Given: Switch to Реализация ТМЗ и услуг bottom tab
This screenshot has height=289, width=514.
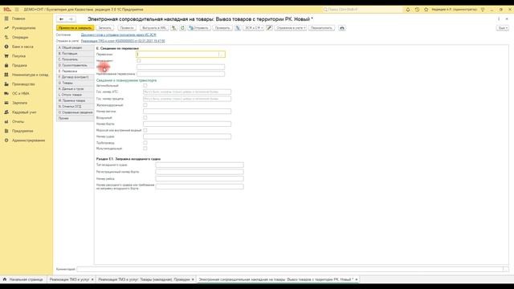Looking at the screenshot, I should point(69,279).
